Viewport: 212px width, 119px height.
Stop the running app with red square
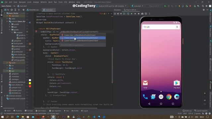[x=190, y=6]
